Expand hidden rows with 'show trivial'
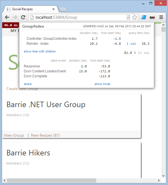168x185 pixels. pyautogui.click(x=102, y=84)
